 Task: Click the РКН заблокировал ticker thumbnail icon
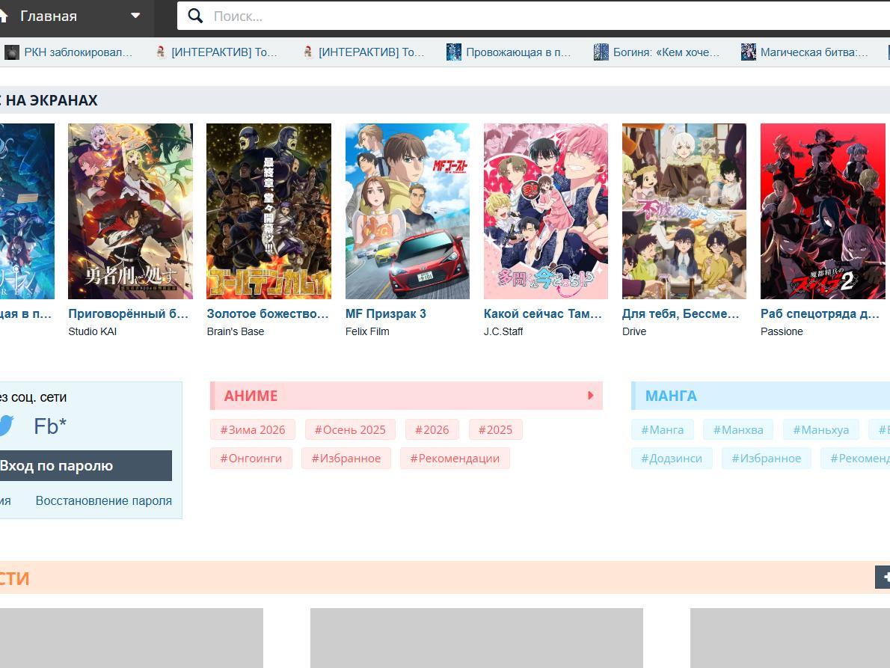11,52
